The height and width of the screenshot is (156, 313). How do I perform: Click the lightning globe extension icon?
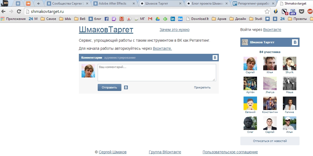(x=276, y=11)
